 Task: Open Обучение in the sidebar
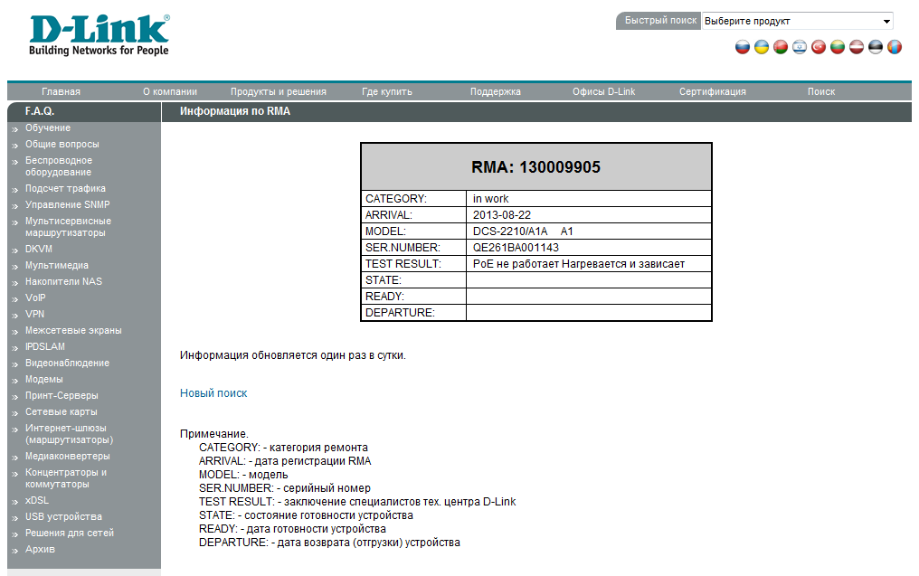pos(47,127)
